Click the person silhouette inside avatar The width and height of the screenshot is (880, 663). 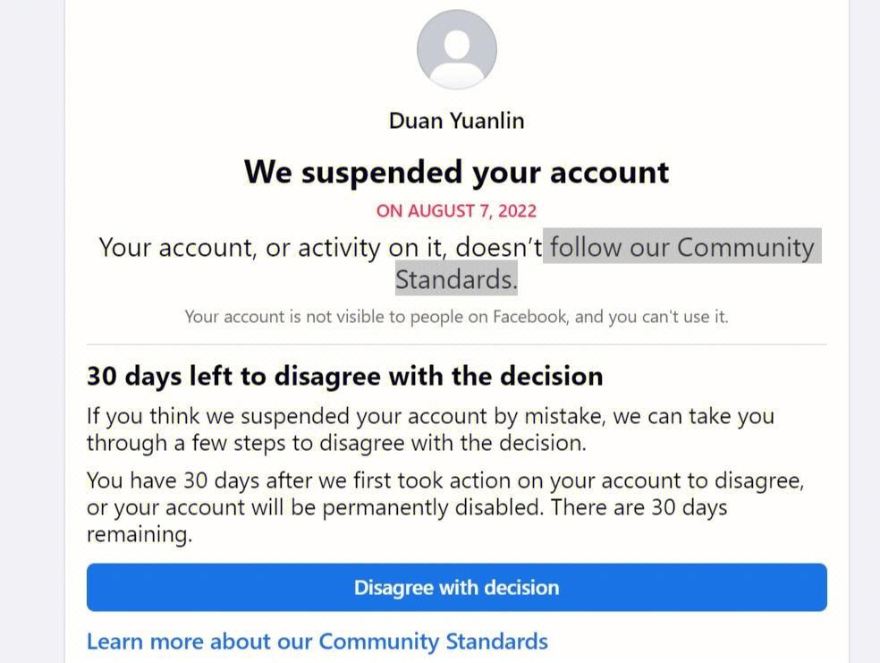click(457, 56)
